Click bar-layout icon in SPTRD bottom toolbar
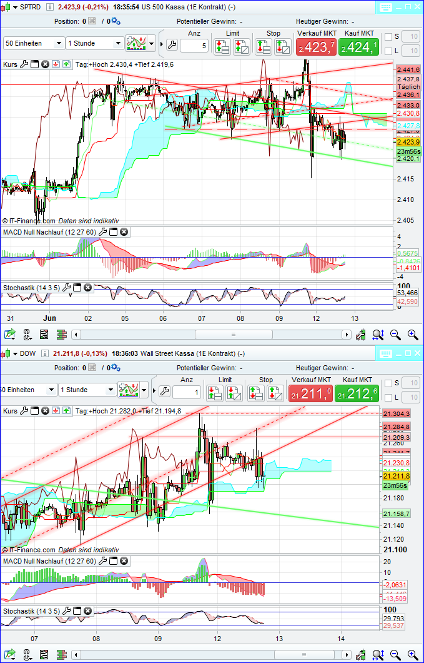Viewport: 424px width, 663px height. pos(62,335)
